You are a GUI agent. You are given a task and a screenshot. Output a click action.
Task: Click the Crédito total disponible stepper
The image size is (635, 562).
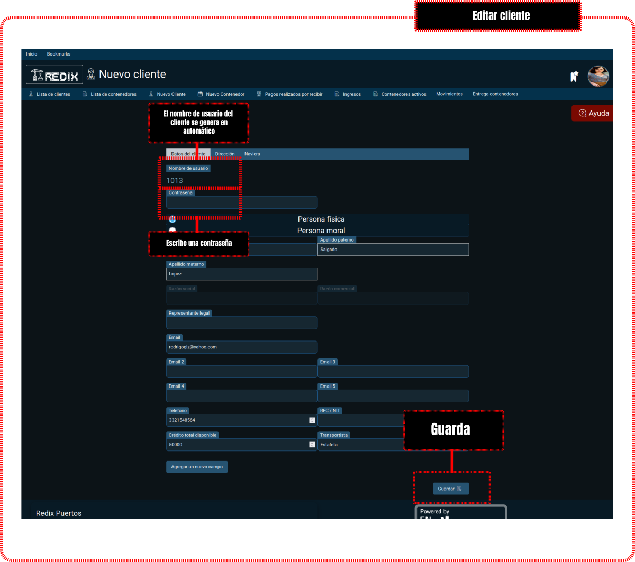pyautogui.click(x=312, y=445)
